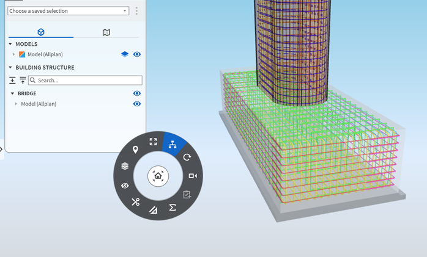Expand Model (Allplan) node under BRIDGE
Viewport: 427px width, 257px height.
coord(17,104)
